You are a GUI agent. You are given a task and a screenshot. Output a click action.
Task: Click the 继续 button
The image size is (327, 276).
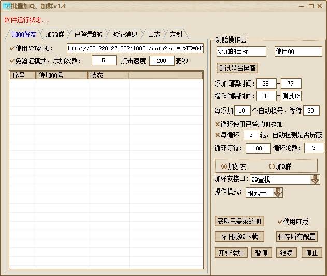click(287, 253)
